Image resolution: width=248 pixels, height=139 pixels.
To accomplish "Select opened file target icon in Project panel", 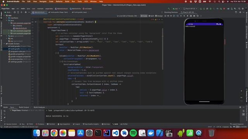I will pos(15,12).
